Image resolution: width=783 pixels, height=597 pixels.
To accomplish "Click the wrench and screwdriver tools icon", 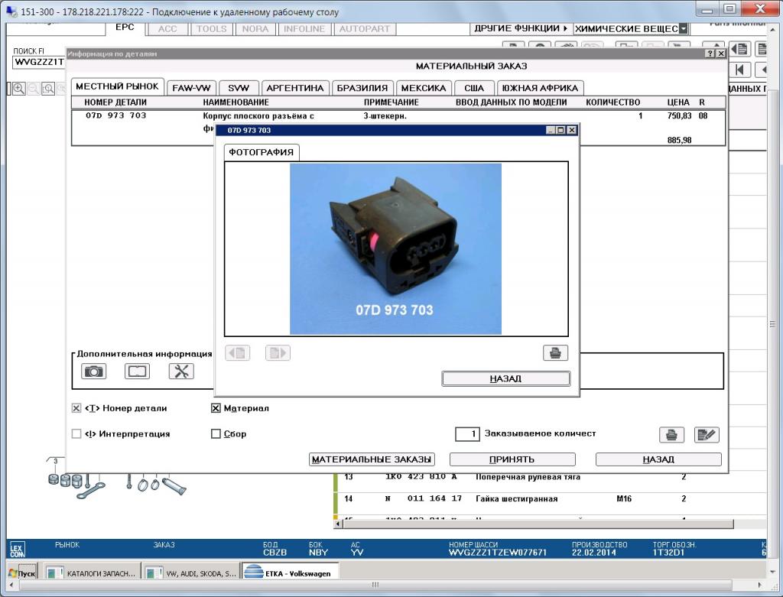I will 181,372.
